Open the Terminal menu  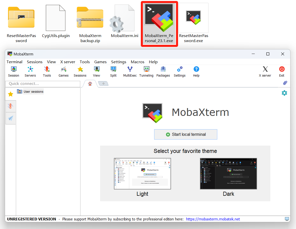[x=15, y=62]
